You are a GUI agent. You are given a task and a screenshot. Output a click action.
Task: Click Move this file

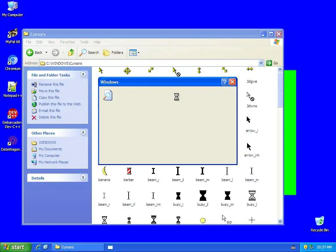tap(49, 91)
